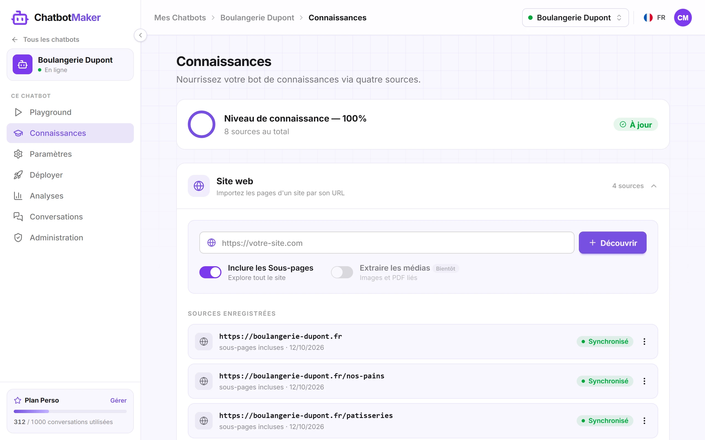705x440 pixels.
Task: Click the À jour status badge
Action: (x=636, y=125)
